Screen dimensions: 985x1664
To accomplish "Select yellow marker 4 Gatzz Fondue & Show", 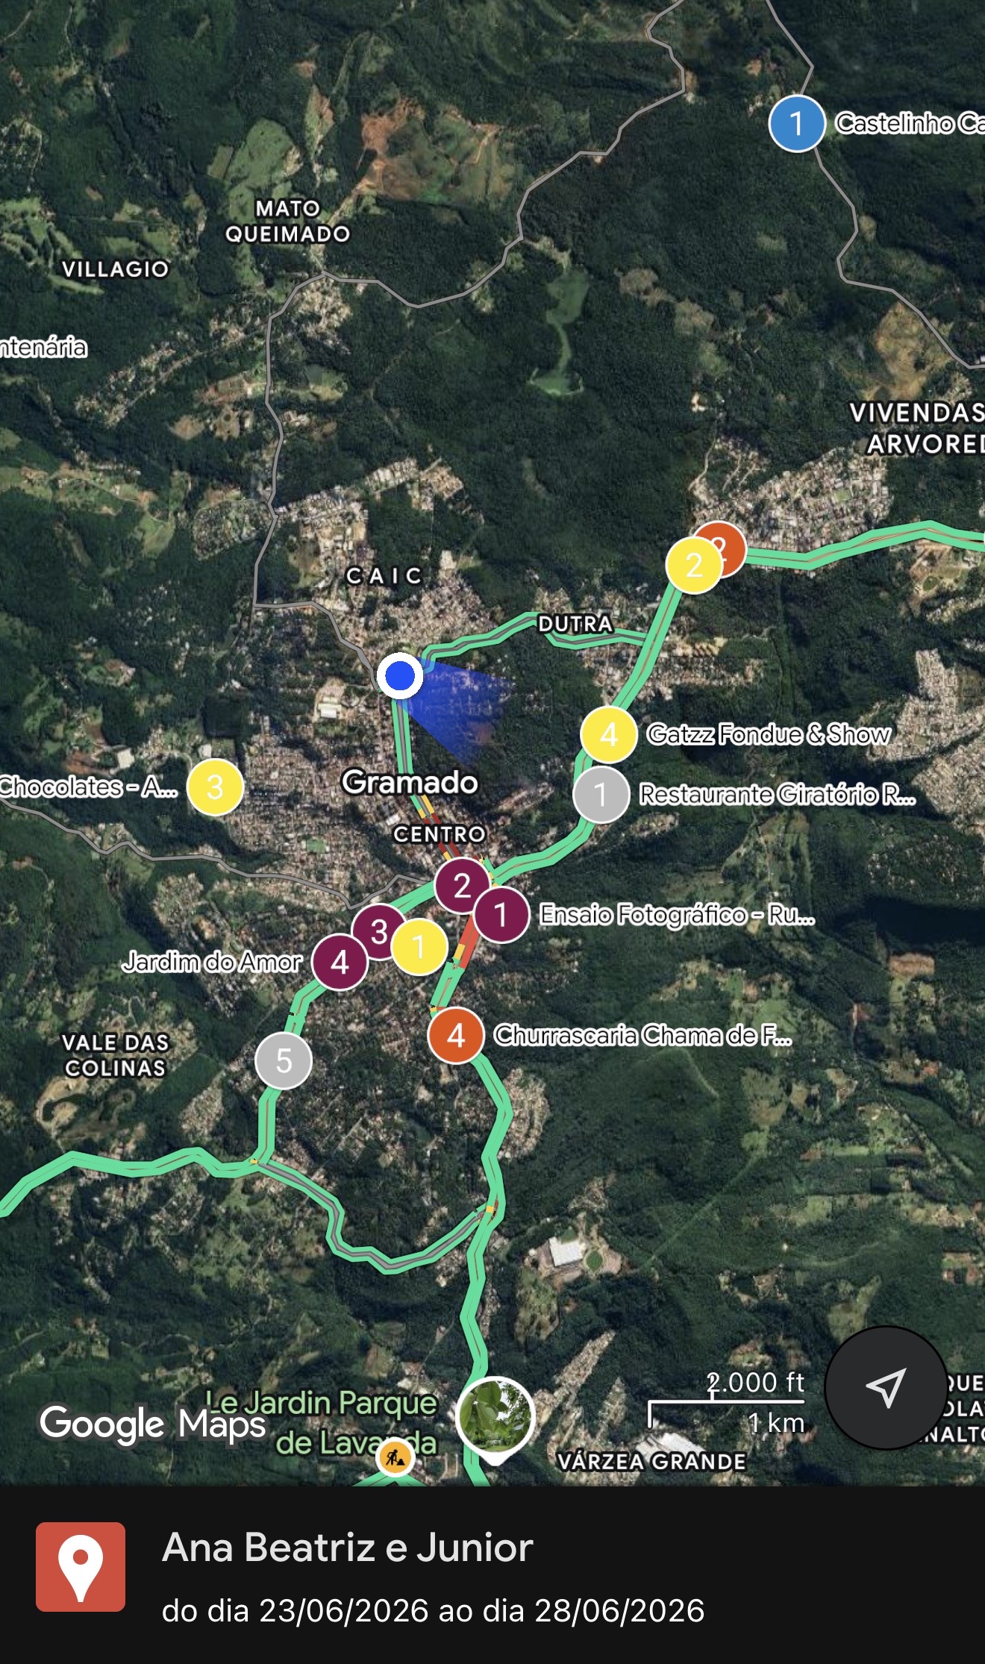I will pyautogui.click(x=609, y=734).
